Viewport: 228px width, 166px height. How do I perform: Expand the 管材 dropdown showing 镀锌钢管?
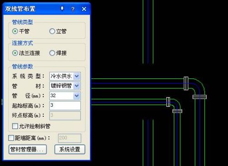[x=77, y=86]
